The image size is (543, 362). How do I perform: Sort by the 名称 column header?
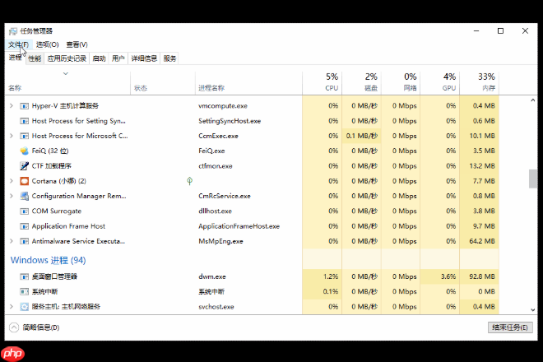(67, 82)
